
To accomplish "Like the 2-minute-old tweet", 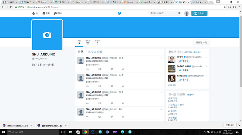I will (112, 117).
